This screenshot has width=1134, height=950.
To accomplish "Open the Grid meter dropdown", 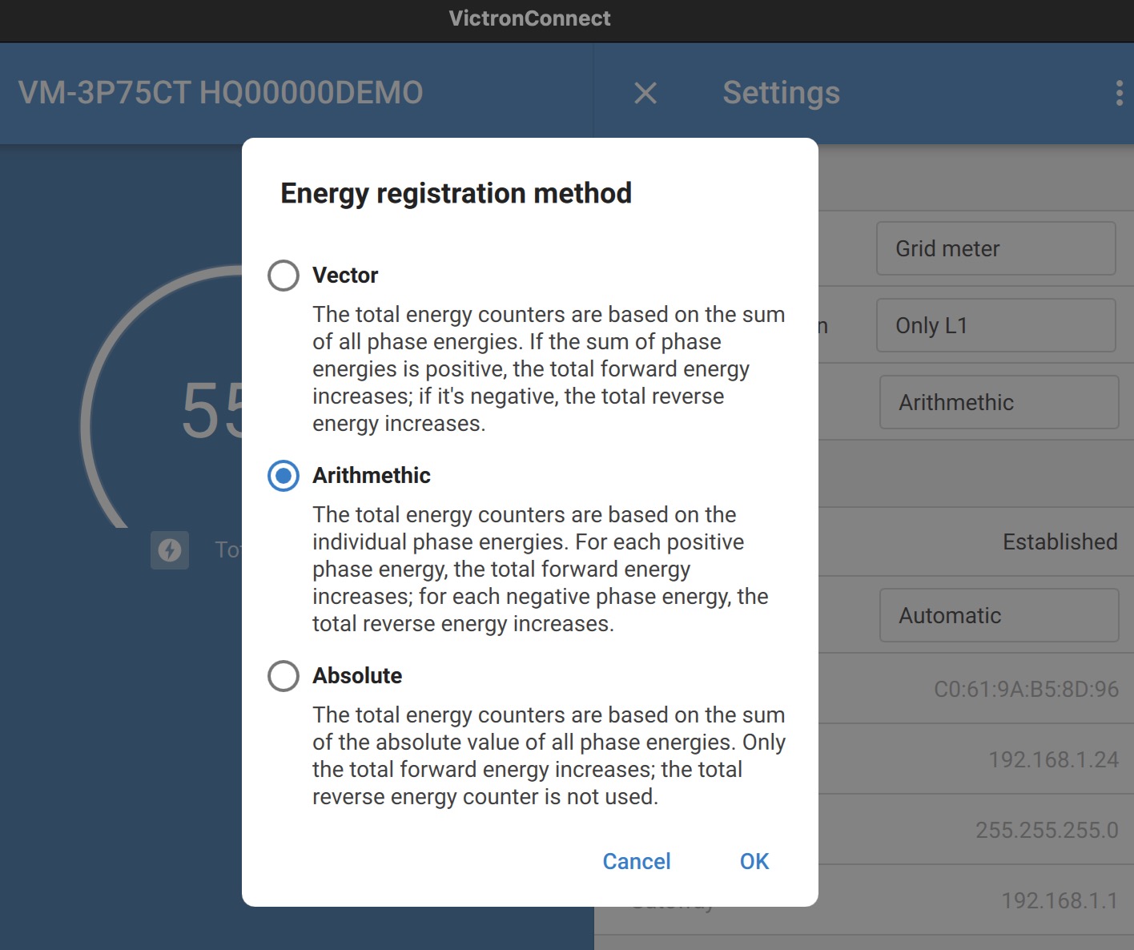I will (x=995, y=248).
